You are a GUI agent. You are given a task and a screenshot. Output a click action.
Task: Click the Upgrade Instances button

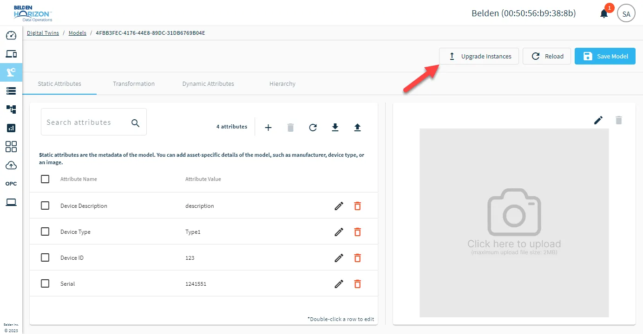point(479,56)
